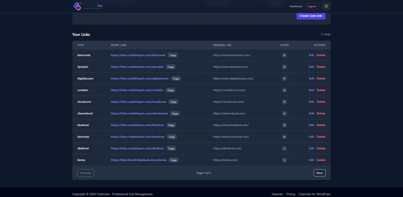Go to the Next page of links
403x197 pixels.
(x=319, y=173)
